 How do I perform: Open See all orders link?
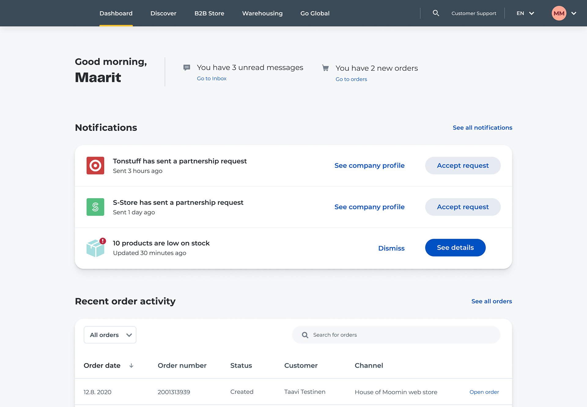tap(492, 301)
